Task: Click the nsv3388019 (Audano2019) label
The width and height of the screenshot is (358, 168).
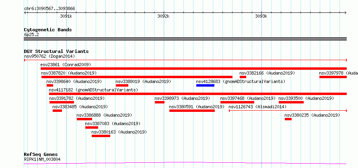Action: click(143, 81)
